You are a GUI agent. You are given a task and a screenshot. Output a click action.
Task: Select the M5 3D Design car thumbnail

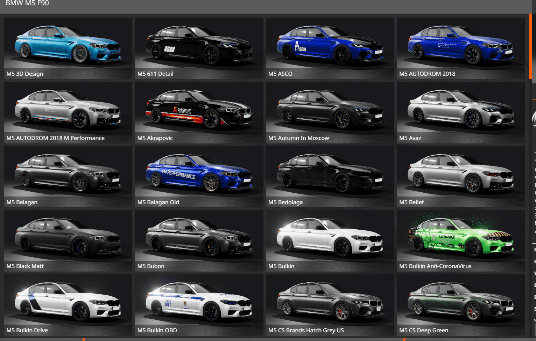pyautogui.click(x=68, y=48)
